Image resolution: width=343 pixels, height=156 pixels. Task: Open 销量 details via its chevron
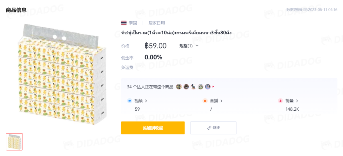click(297, 101)
